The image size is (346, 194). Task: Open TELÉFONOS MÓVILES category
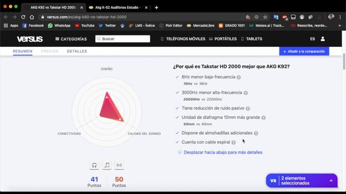click(x=183, y=39)
